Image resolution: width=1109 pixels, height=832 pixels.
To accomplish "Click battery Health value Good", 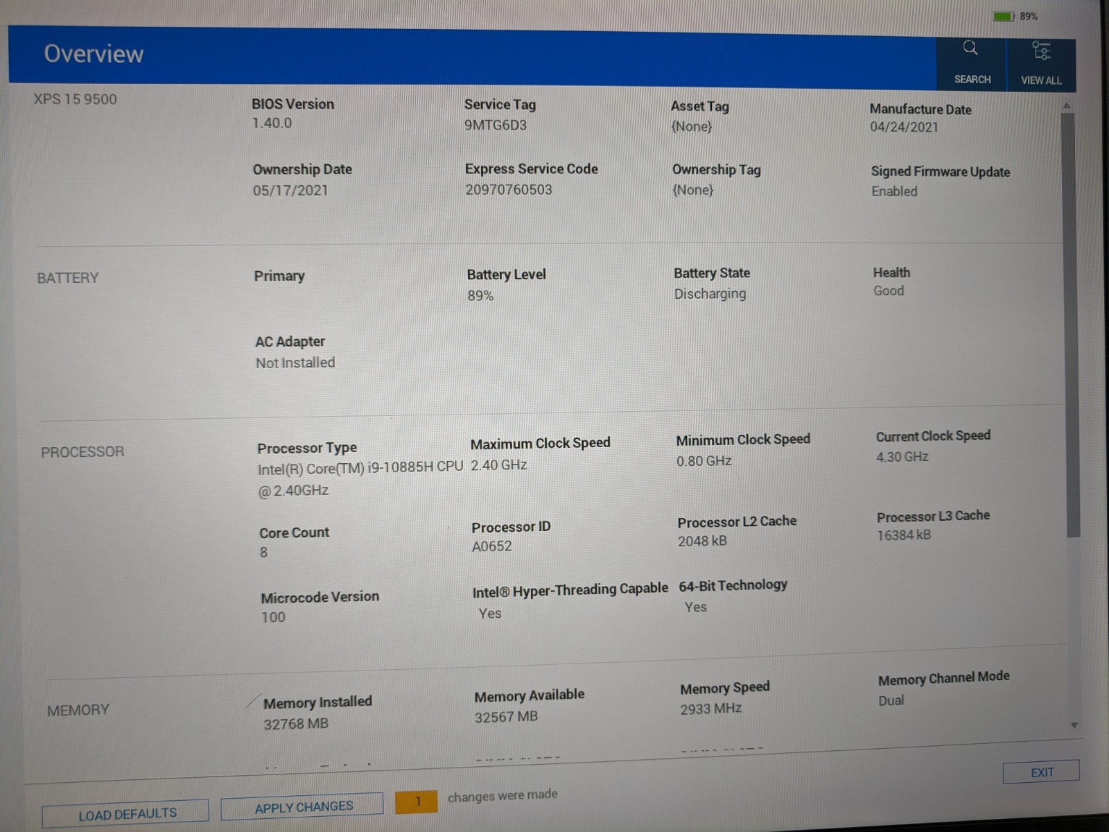I will (x=889, y=291).
